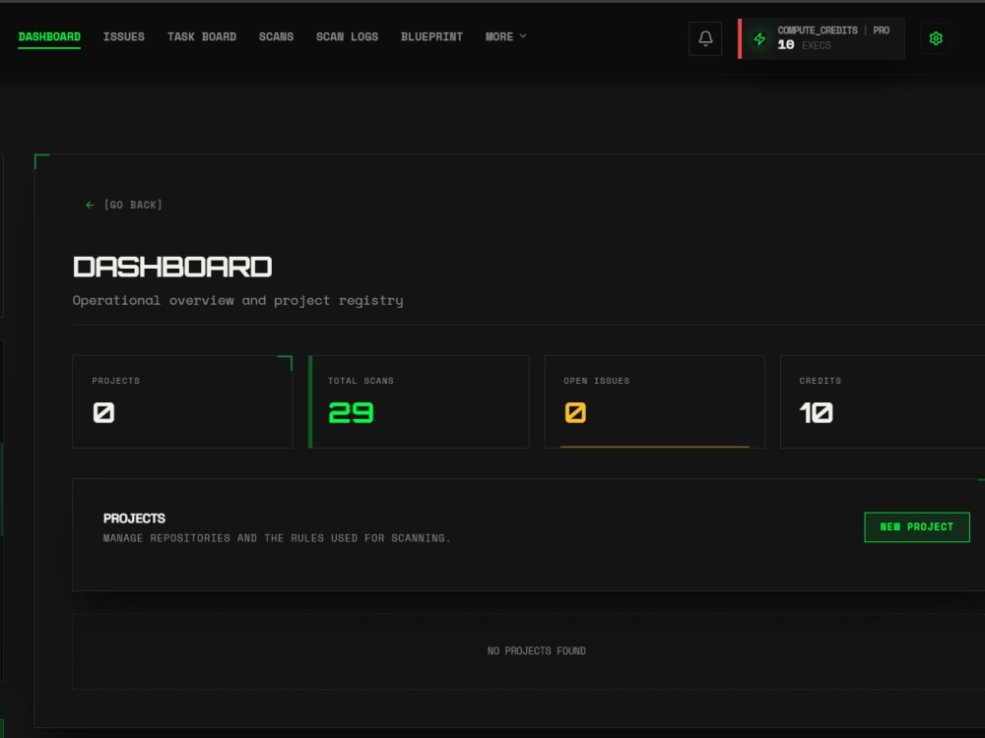
Task: Click the PRO plan label
Action: pos(881,31)
